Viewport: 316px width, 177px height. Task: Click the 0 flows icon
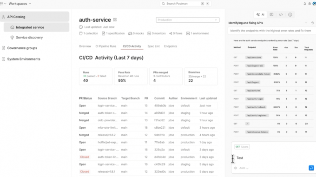171,33
